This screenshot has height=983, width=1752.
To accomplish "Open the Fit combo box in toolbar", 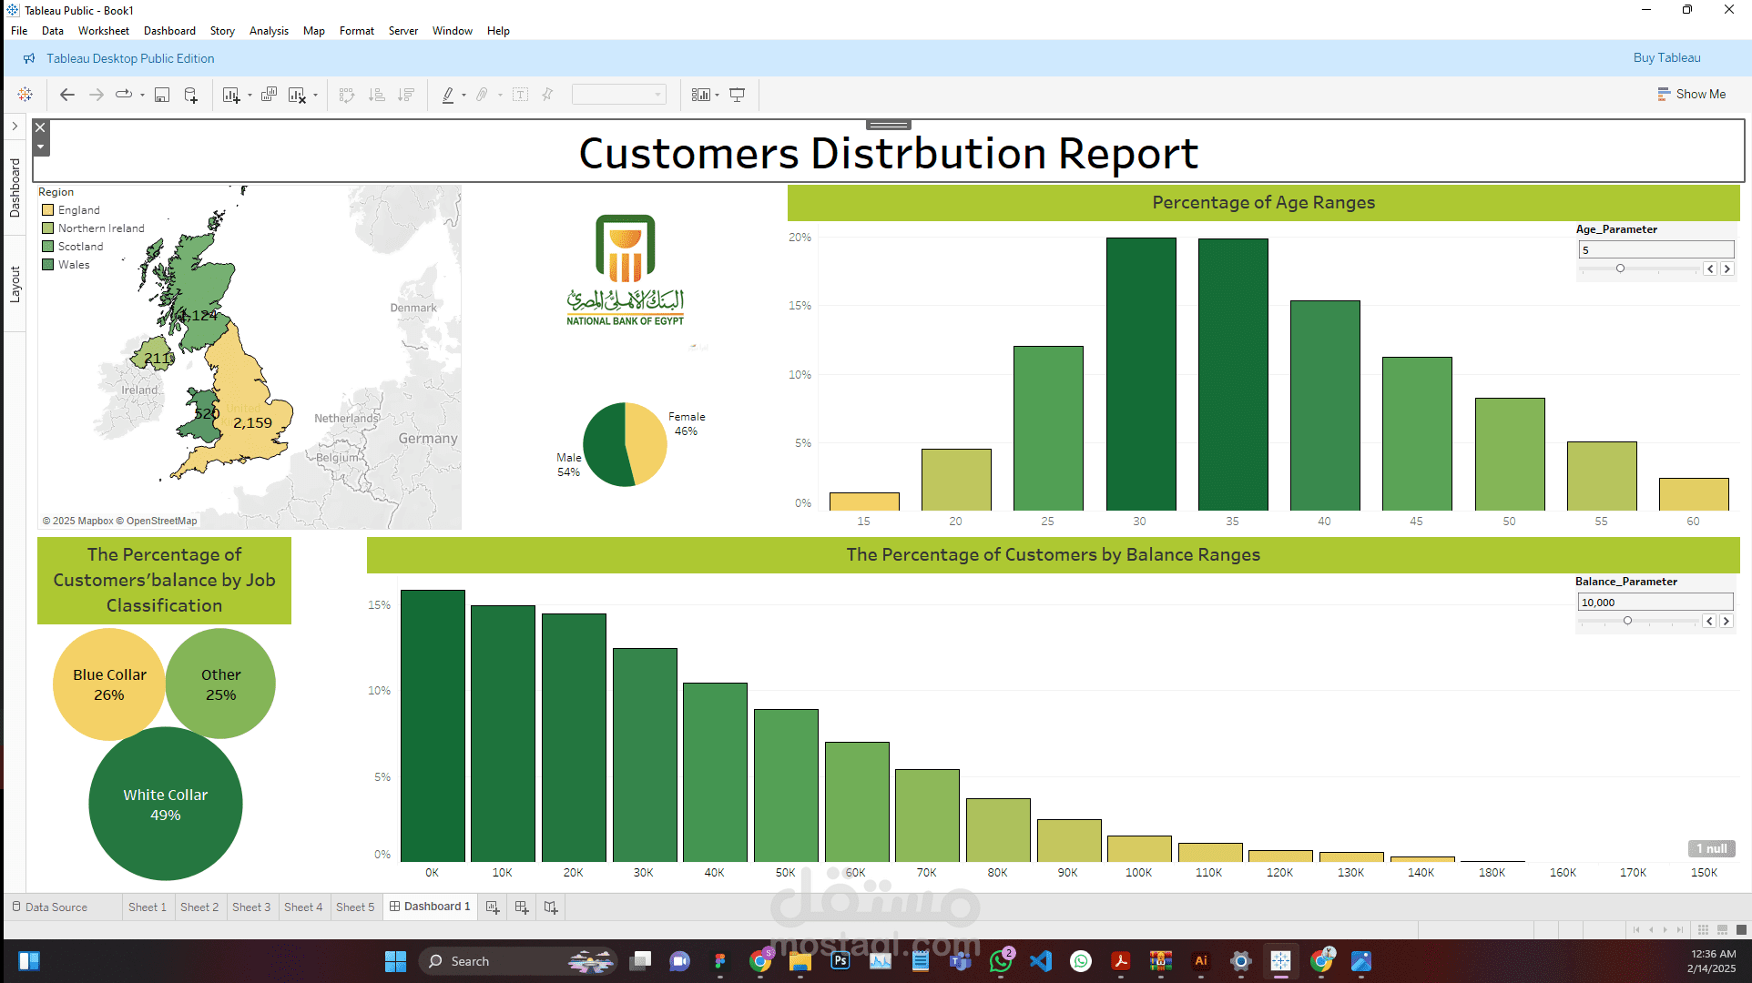I will point(618,95).
